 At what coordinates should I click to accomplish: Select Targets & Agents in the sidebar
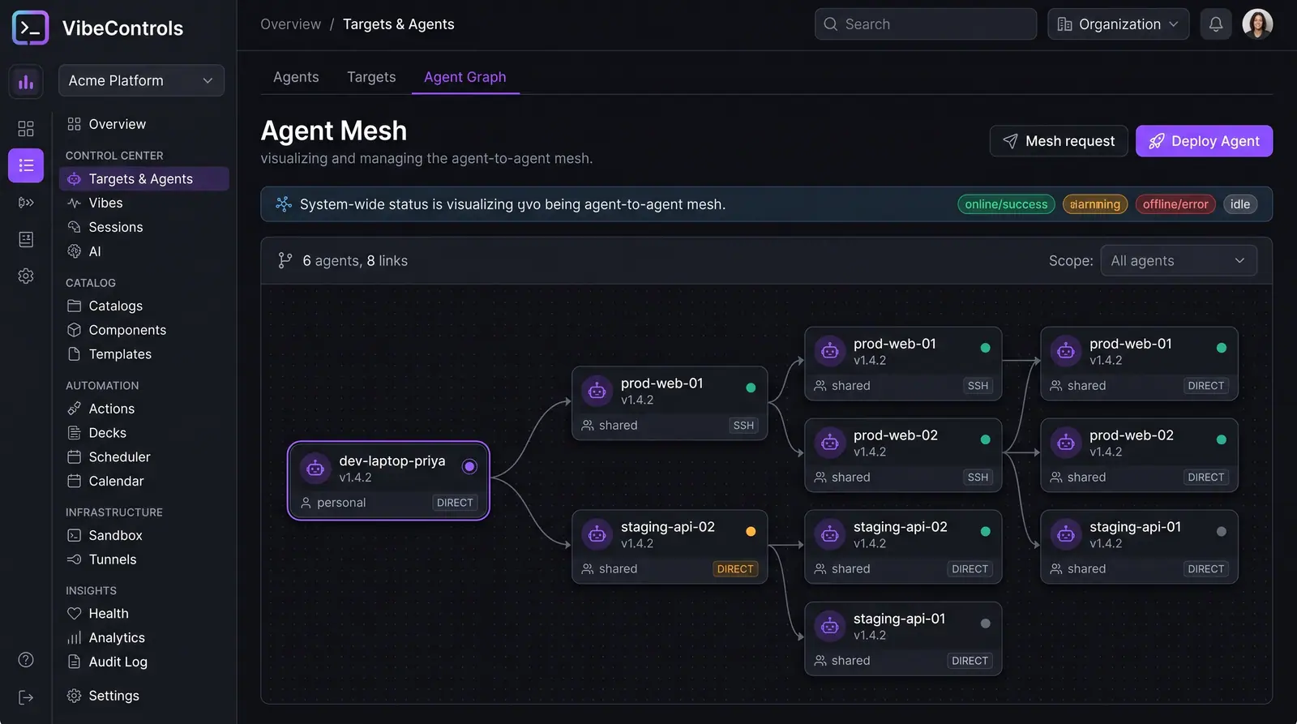click(143, 179)
